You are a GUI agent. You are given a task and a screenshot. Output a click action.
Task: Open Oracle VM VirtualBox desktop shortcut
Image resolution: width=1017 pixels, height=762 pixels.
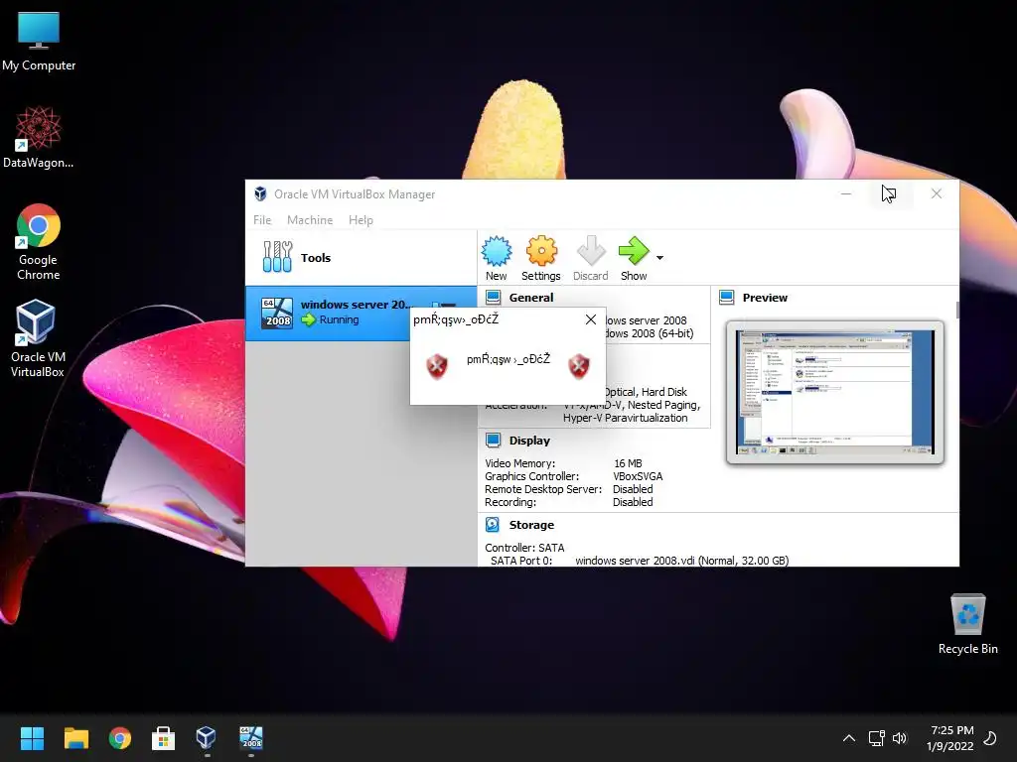pos(37,338)
